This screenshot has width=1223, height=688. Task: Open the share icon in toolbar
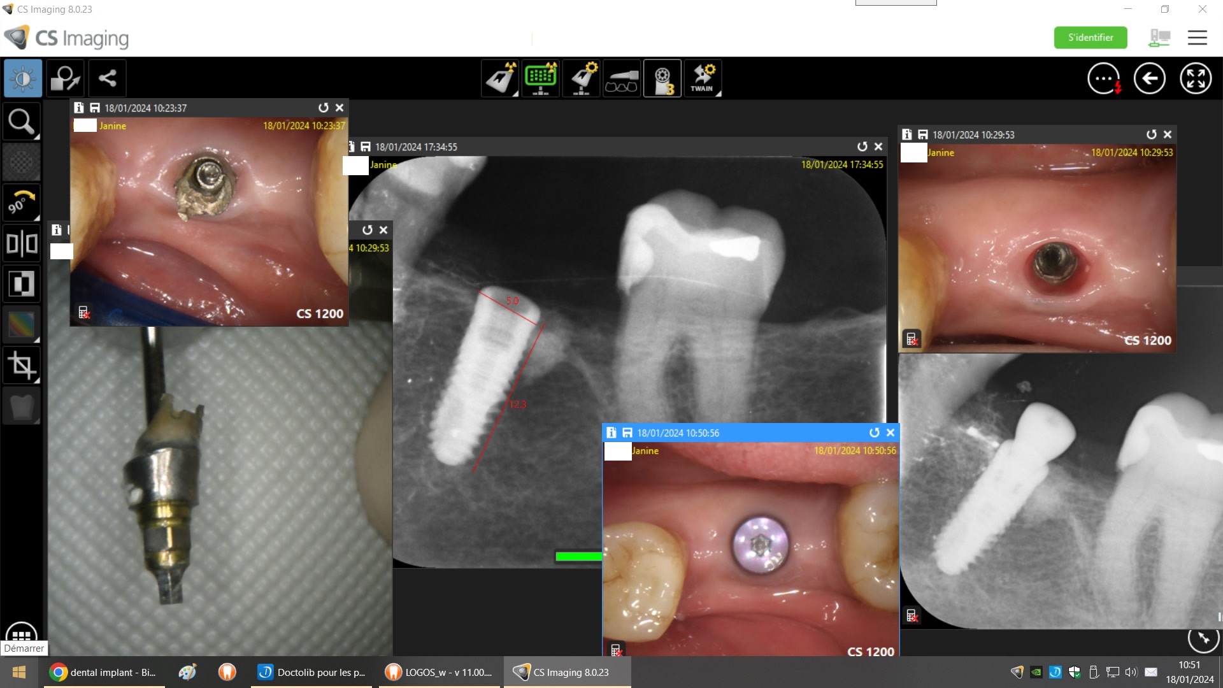click(x=107, y=79)
